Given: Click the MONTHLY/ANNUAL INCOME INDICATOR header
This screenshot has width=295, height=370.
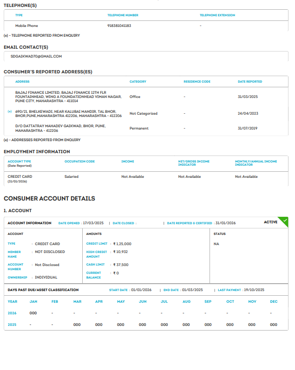Looking at the screenshot, I should 256,163.
